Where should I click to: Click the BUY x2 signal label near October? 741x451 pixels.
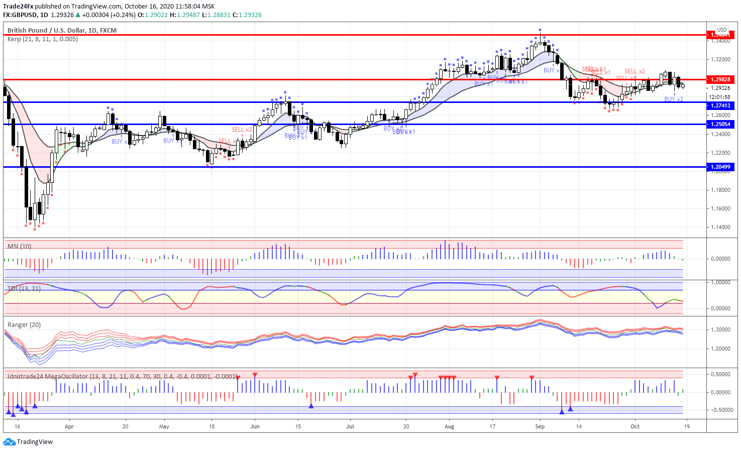674,99
